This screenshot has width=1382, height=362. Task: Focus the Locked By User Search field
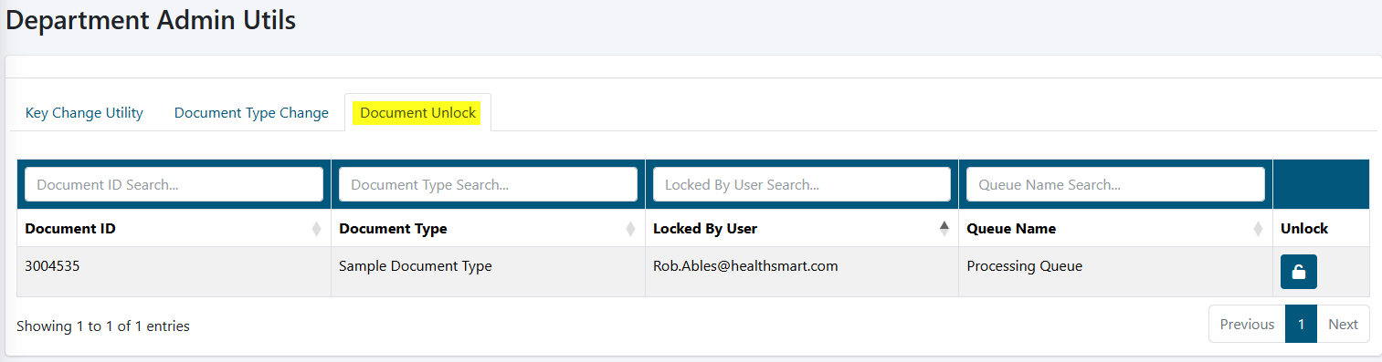click(802, 184)
